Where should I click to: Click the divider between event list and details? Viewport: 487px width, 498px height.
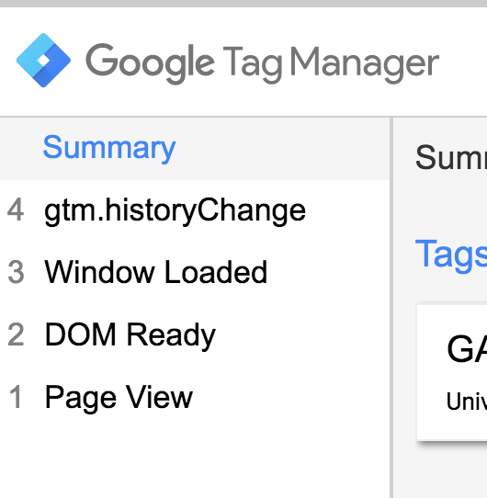[391, 308]
